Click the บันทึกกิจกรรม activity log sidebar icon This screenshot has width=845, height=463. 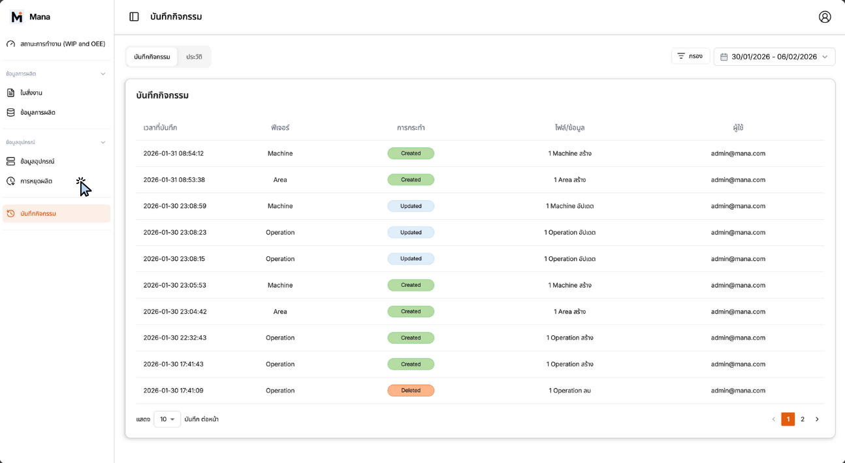pyautogui.click(x=10, y=213)
